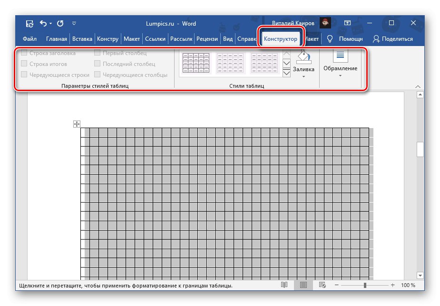Click the Save icon in title bar

pyautogui.click(x=29, y=24)
